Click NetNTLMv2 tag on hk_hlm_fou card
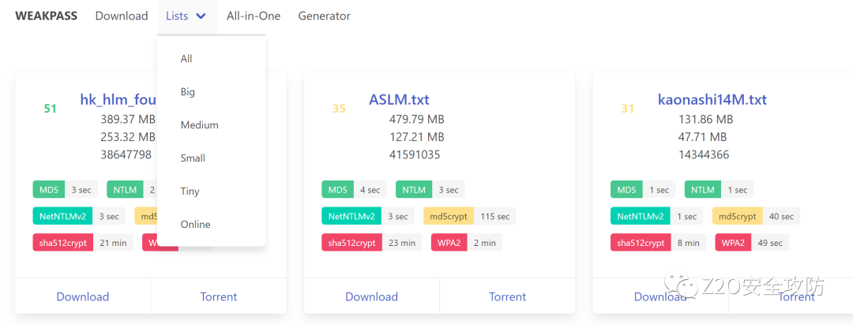 (x=62, y=216)
